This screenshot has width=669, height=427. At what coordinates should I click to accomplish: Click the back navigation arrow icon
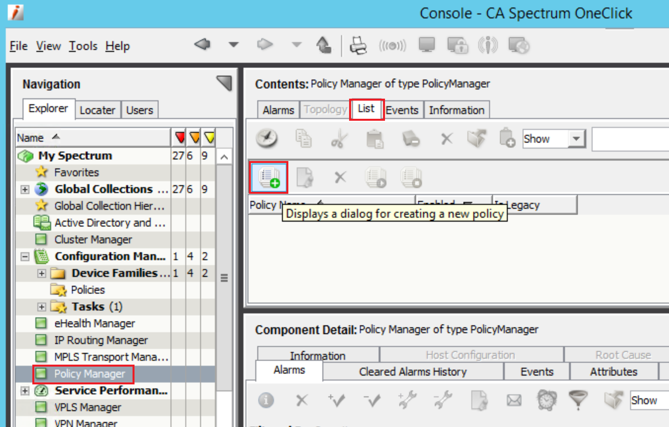pyautogui.click(x=202, y=44)
